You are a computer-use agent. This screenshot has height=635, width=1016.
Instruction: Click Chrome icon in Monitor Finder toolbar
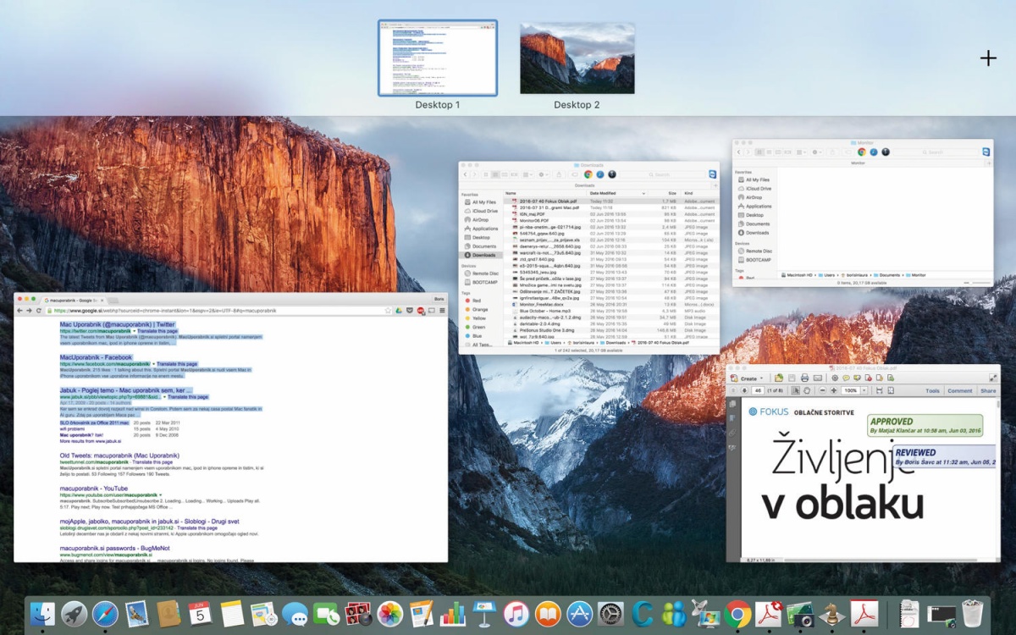click(862, 152)
